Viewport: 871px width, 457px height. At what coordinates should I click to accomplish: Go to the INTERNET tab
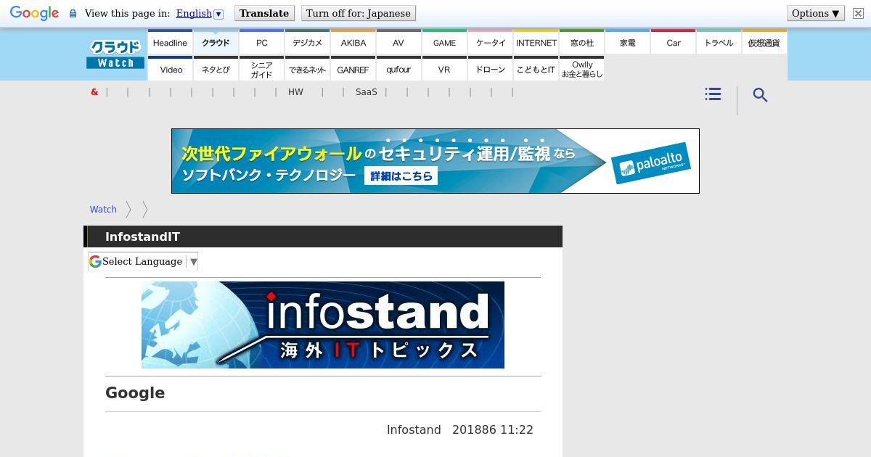(536, 42)
